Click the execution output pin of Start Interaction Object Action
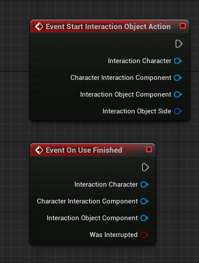 (179, 44)
